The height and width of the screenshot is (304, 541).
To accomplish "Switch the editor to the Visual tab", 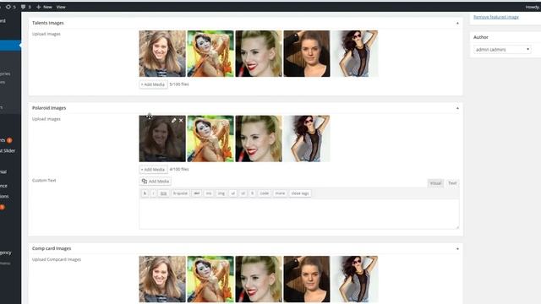I will (435, 183).
